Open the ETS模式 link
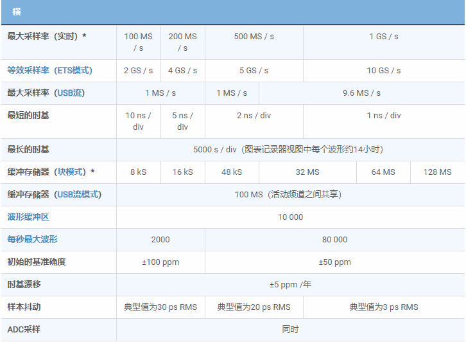466x342 pixels. point(72,70)
